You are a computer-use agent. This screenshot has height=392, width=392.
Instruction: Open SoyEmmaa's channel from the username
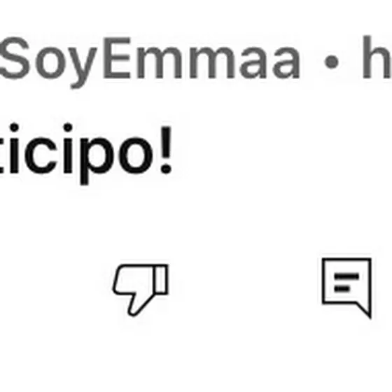(150, 62)
